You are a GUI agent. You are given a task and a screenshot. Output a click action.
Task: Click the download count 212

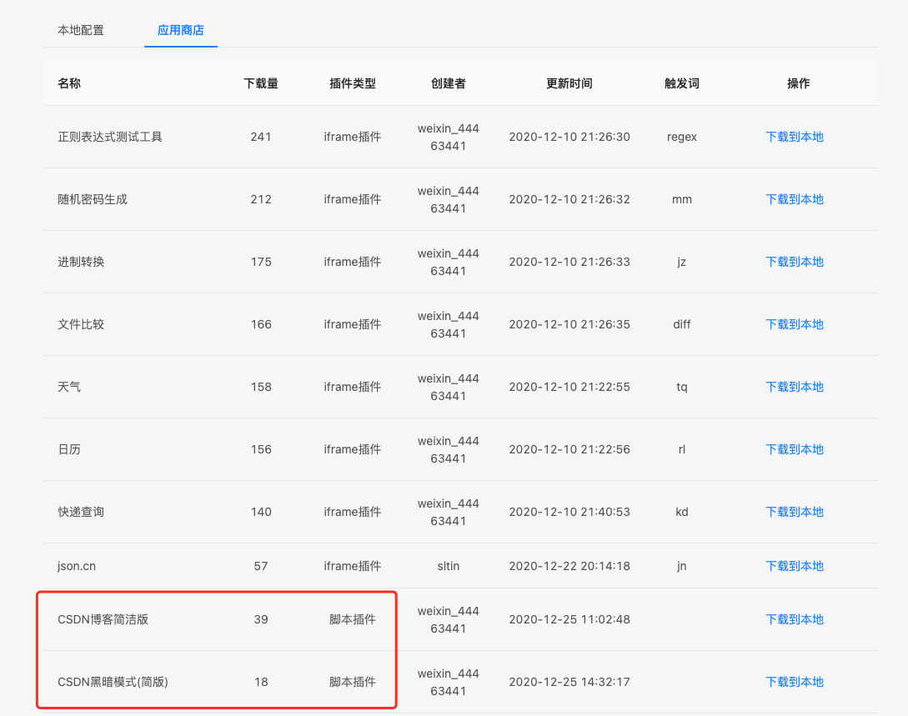pos(261,199)
